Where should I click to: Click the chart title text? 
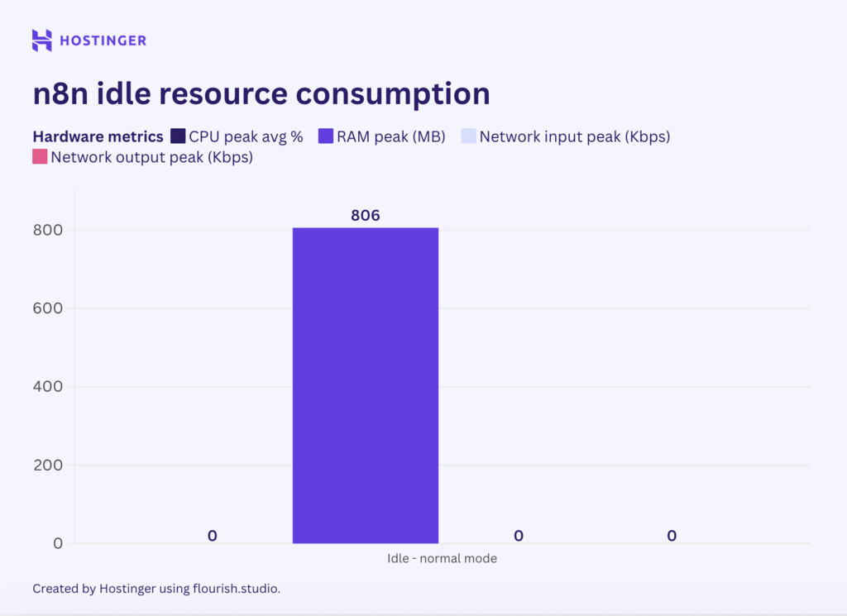261,93
